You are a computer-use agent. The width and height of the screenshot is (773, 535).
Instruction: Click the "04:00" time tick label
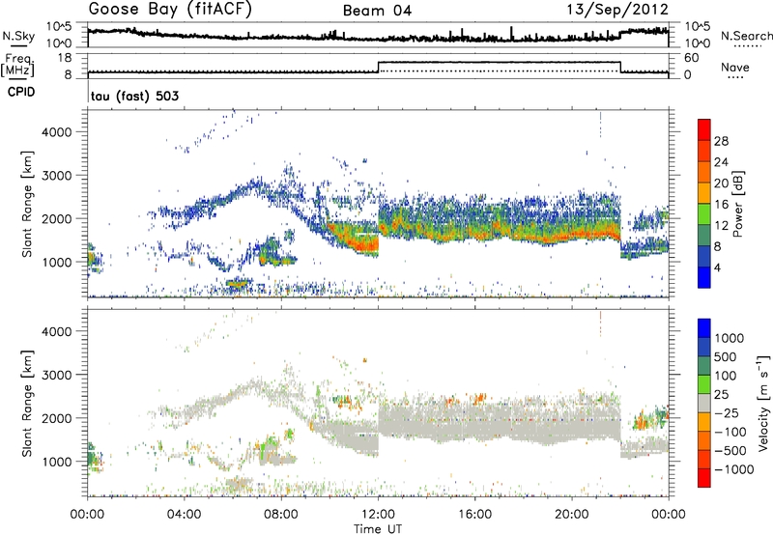click(x=185, y=515)
